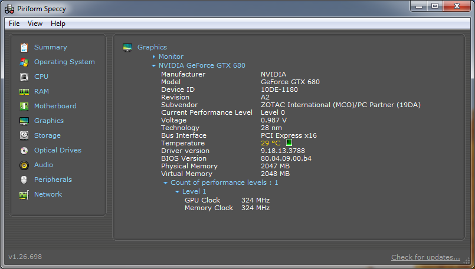The width and height of the screenshot is (475, 269).
Task: Click the Check for updates link
Action: pos(425,257)
